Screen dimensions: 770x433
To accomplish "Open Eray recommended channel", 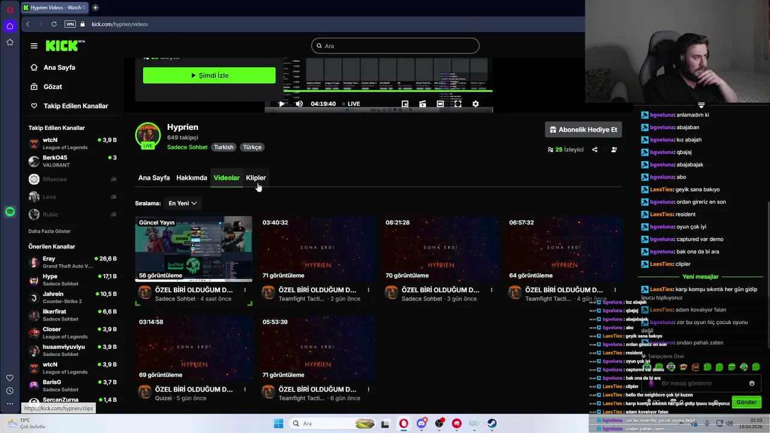I will tap(73, 262).
